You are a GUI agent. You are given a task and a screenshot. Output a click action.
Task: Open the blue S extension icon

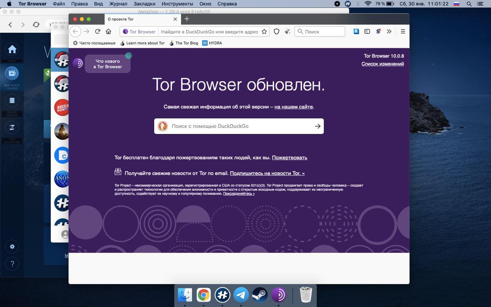[x=356, y=31]
